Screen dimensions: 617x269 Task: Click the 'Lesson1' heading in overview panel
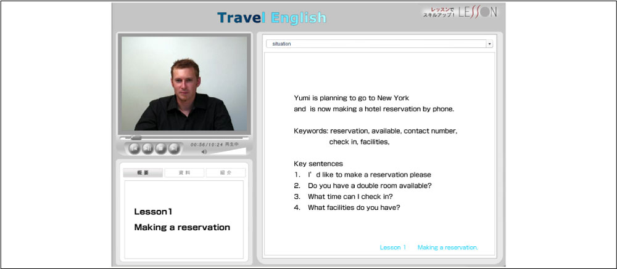[154, 212]
